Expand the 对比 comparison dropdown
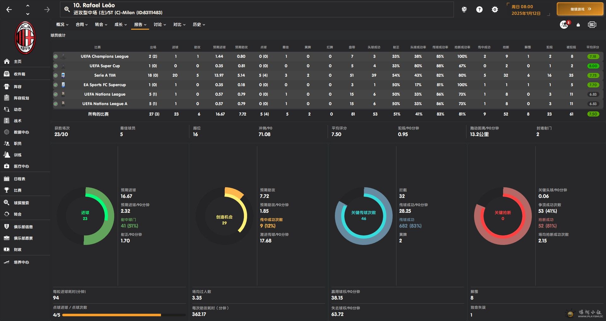Screen dimensions: 606x321 tap(179, 25)
